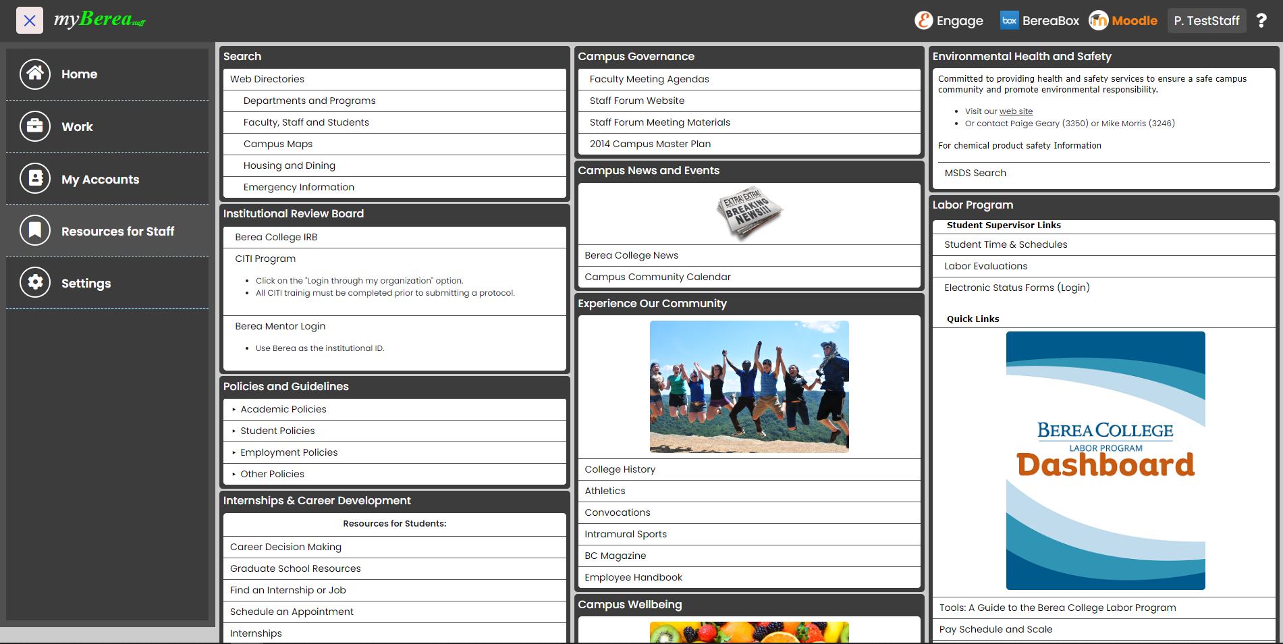1283x644 pixels.
Task: Open the P. TestStaff user menu
Action: point(1206,21)
